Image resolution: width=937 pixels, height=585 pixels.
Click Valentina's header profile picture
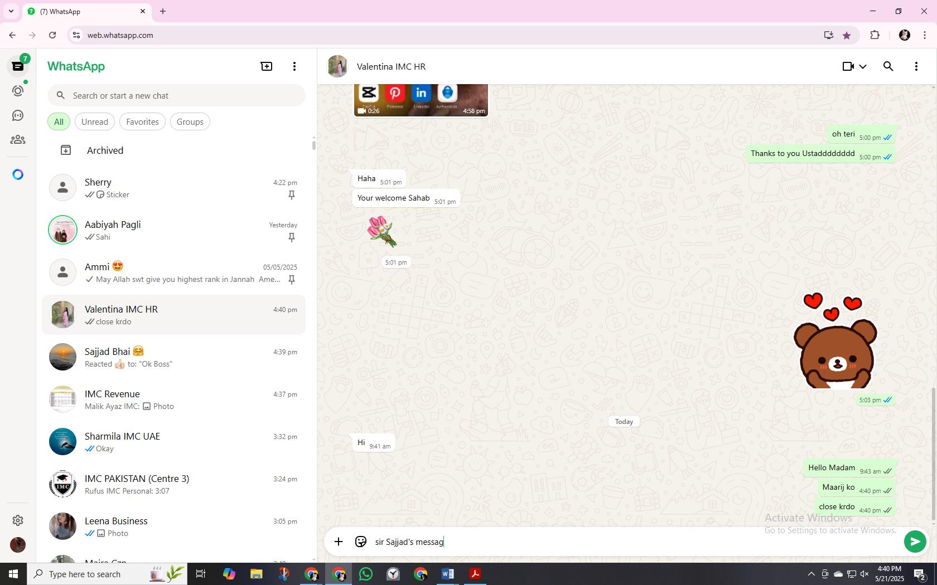[337, 66]
